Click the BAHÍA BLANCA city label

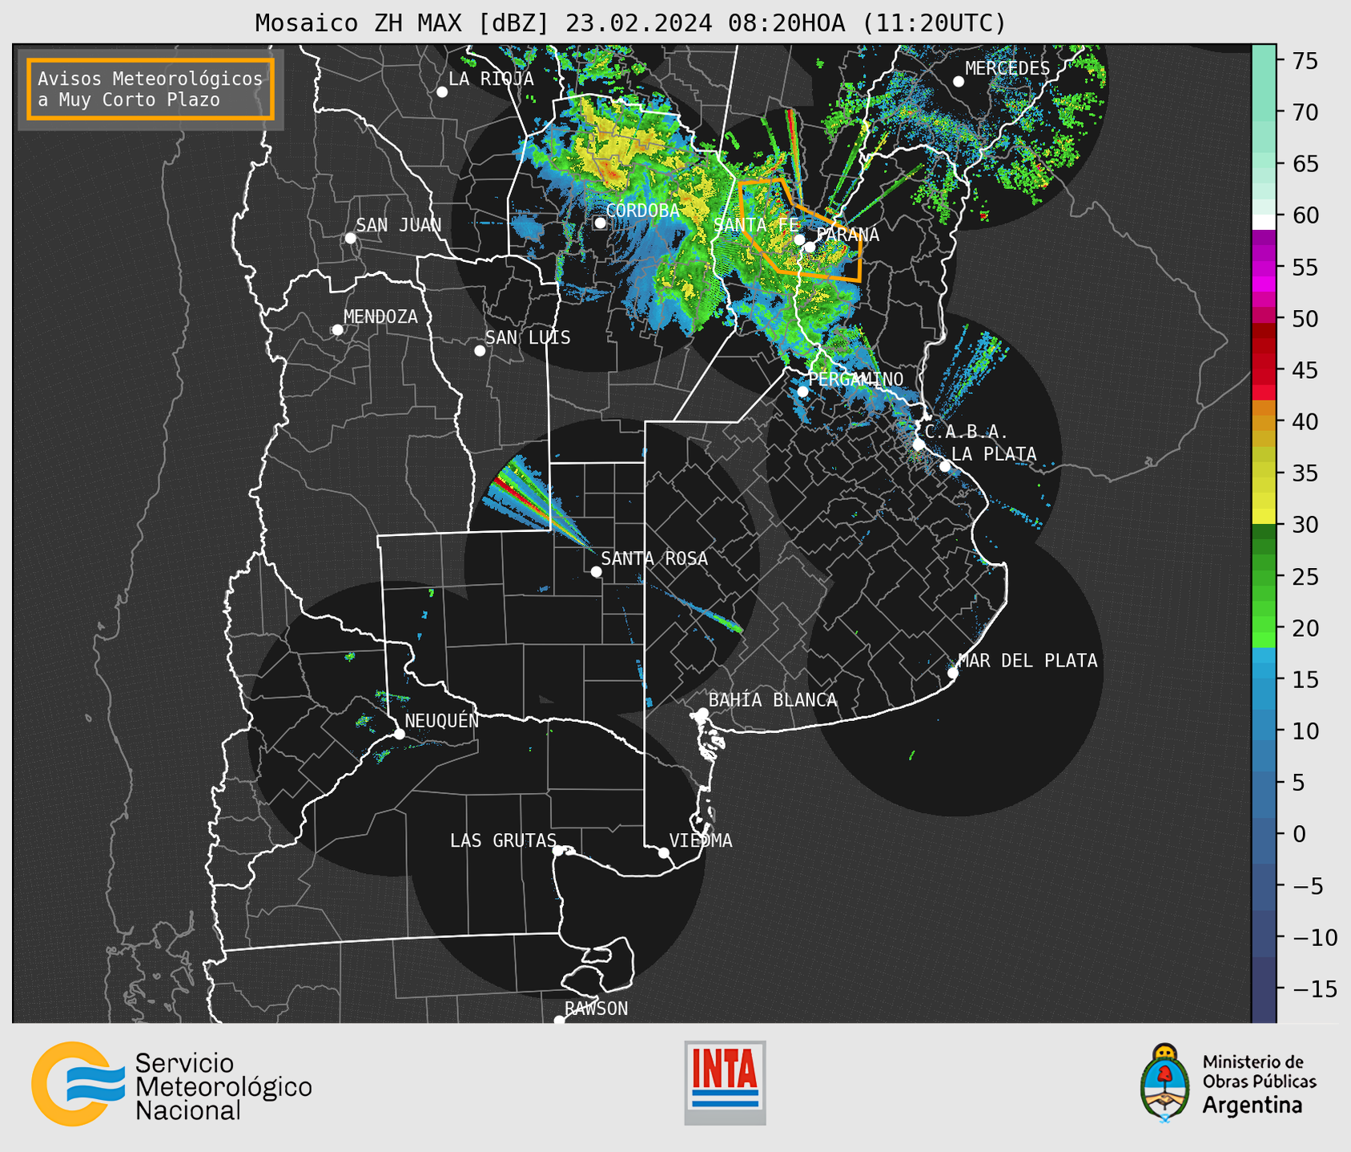[x=773, y=700]
